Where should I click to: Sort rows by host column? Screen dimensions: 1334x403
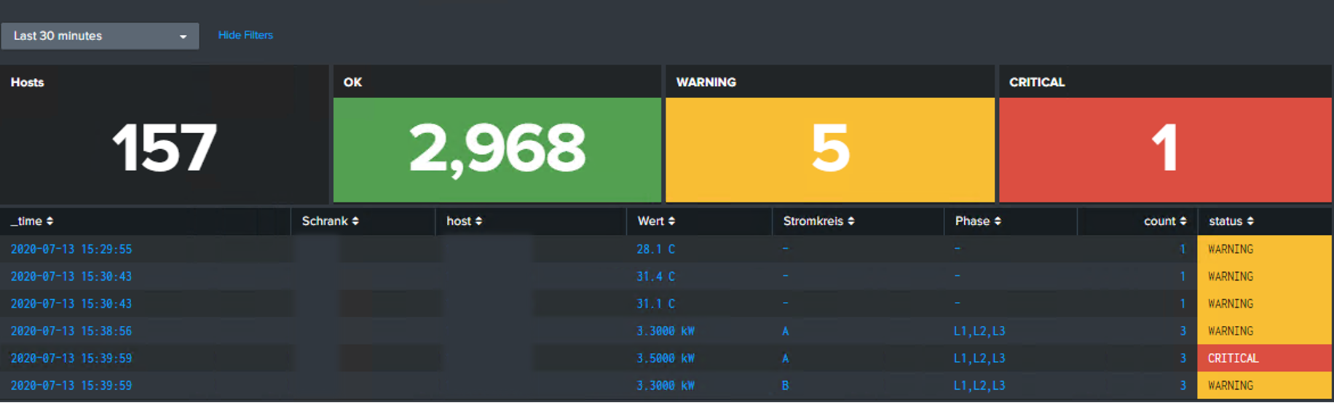pos(478,221)
